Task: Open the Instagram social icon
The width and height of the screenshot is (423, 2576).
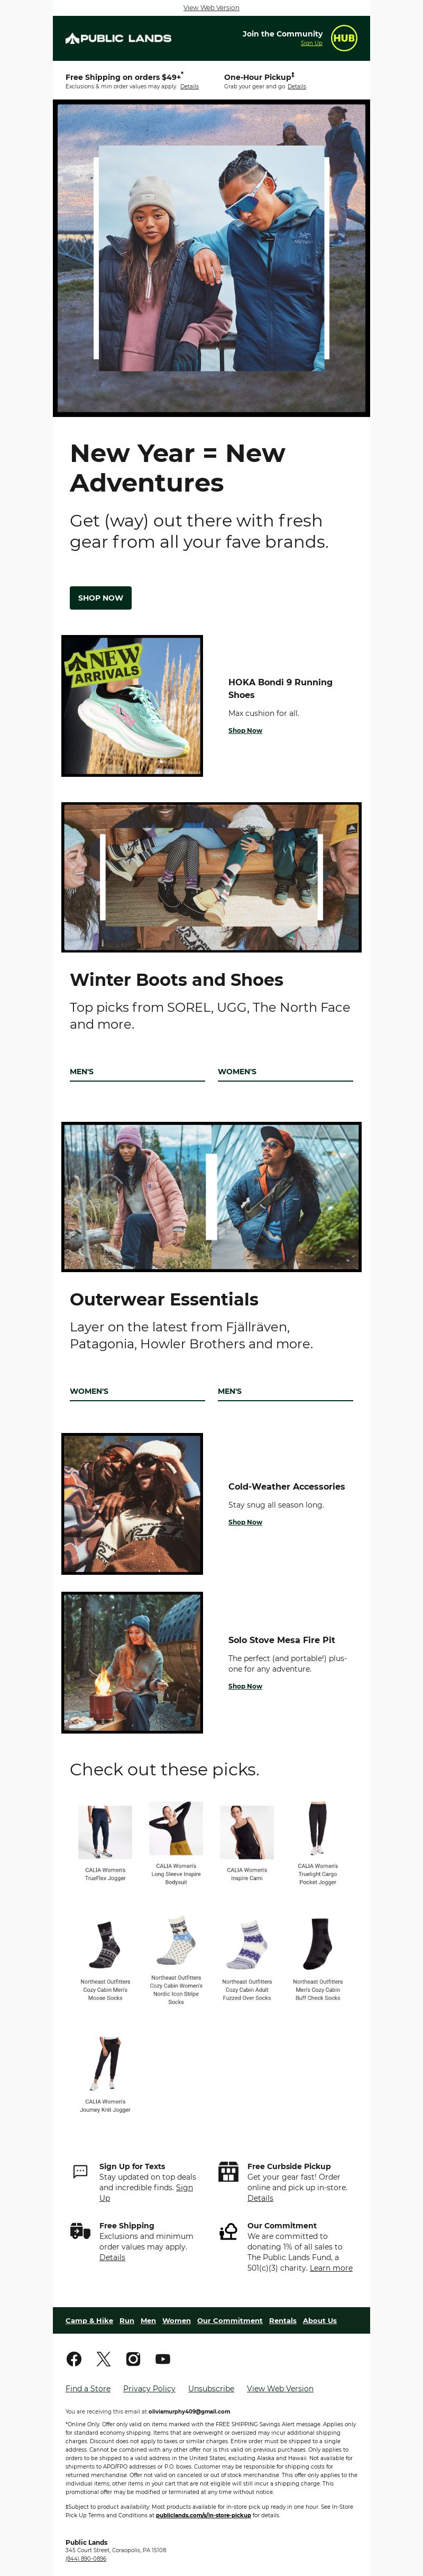Action: pyautogui.click(x=133, y=2359)
